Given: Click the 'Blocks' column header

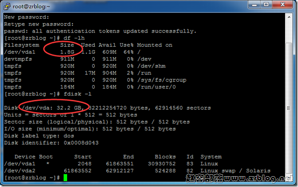Looking at the screenshot, I should (x=165, y=157).
